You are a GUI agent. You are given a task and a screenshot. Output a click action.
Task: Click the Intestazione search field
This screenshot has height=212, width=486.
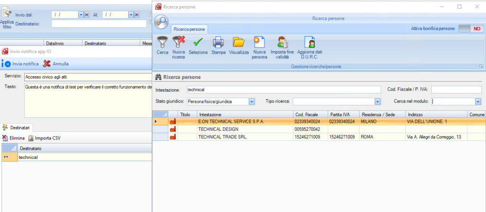pyautogui.click(x=284, y=90)
